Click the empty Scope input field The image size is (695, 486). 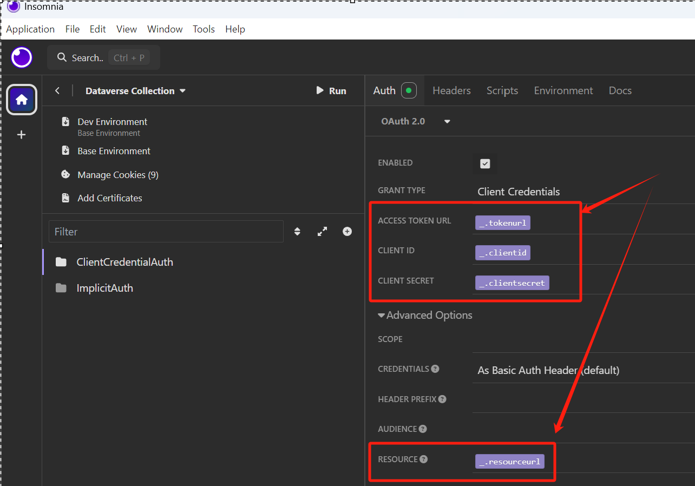click(x=583, y=340)
